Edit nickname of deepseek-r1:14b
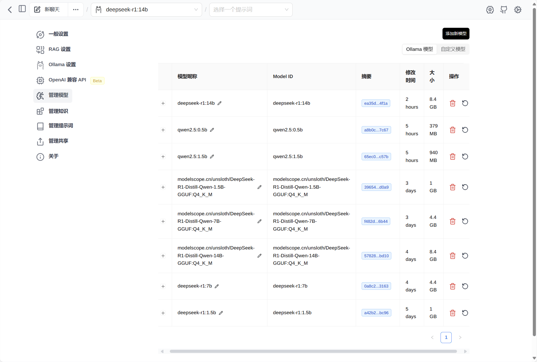This screenshot has height=362, width=537. click(220, 103)
